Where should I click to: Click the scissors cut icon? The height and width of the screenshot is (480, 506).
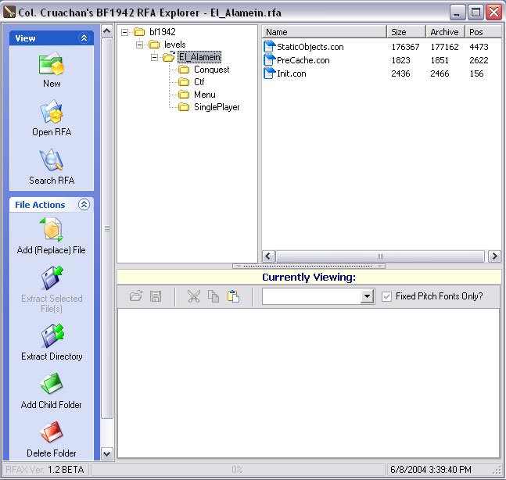[194, 296]
